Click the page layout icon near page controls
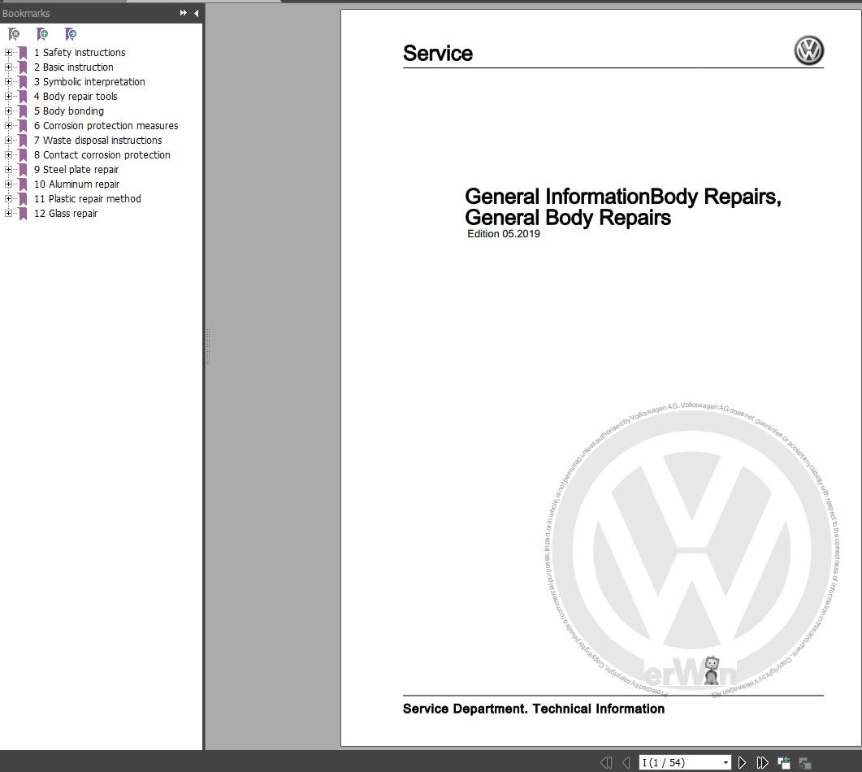 (x=783, y=762)
